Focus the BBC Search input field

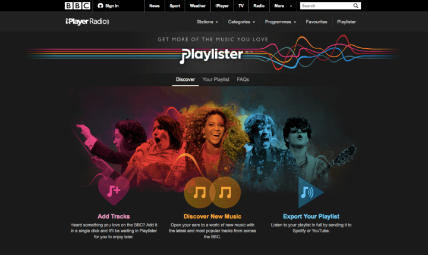coord(326,6)
